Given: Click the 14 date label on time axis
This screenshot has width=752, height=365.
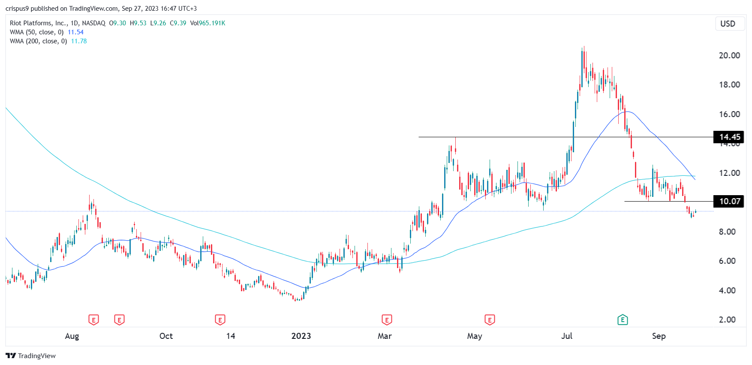Looking at the screenshot, I should click(231, 336).
